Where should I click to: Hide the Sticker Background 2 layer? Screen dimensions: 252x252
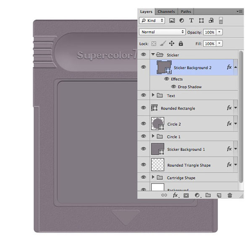pyautogui.click(x=144, y=67)
